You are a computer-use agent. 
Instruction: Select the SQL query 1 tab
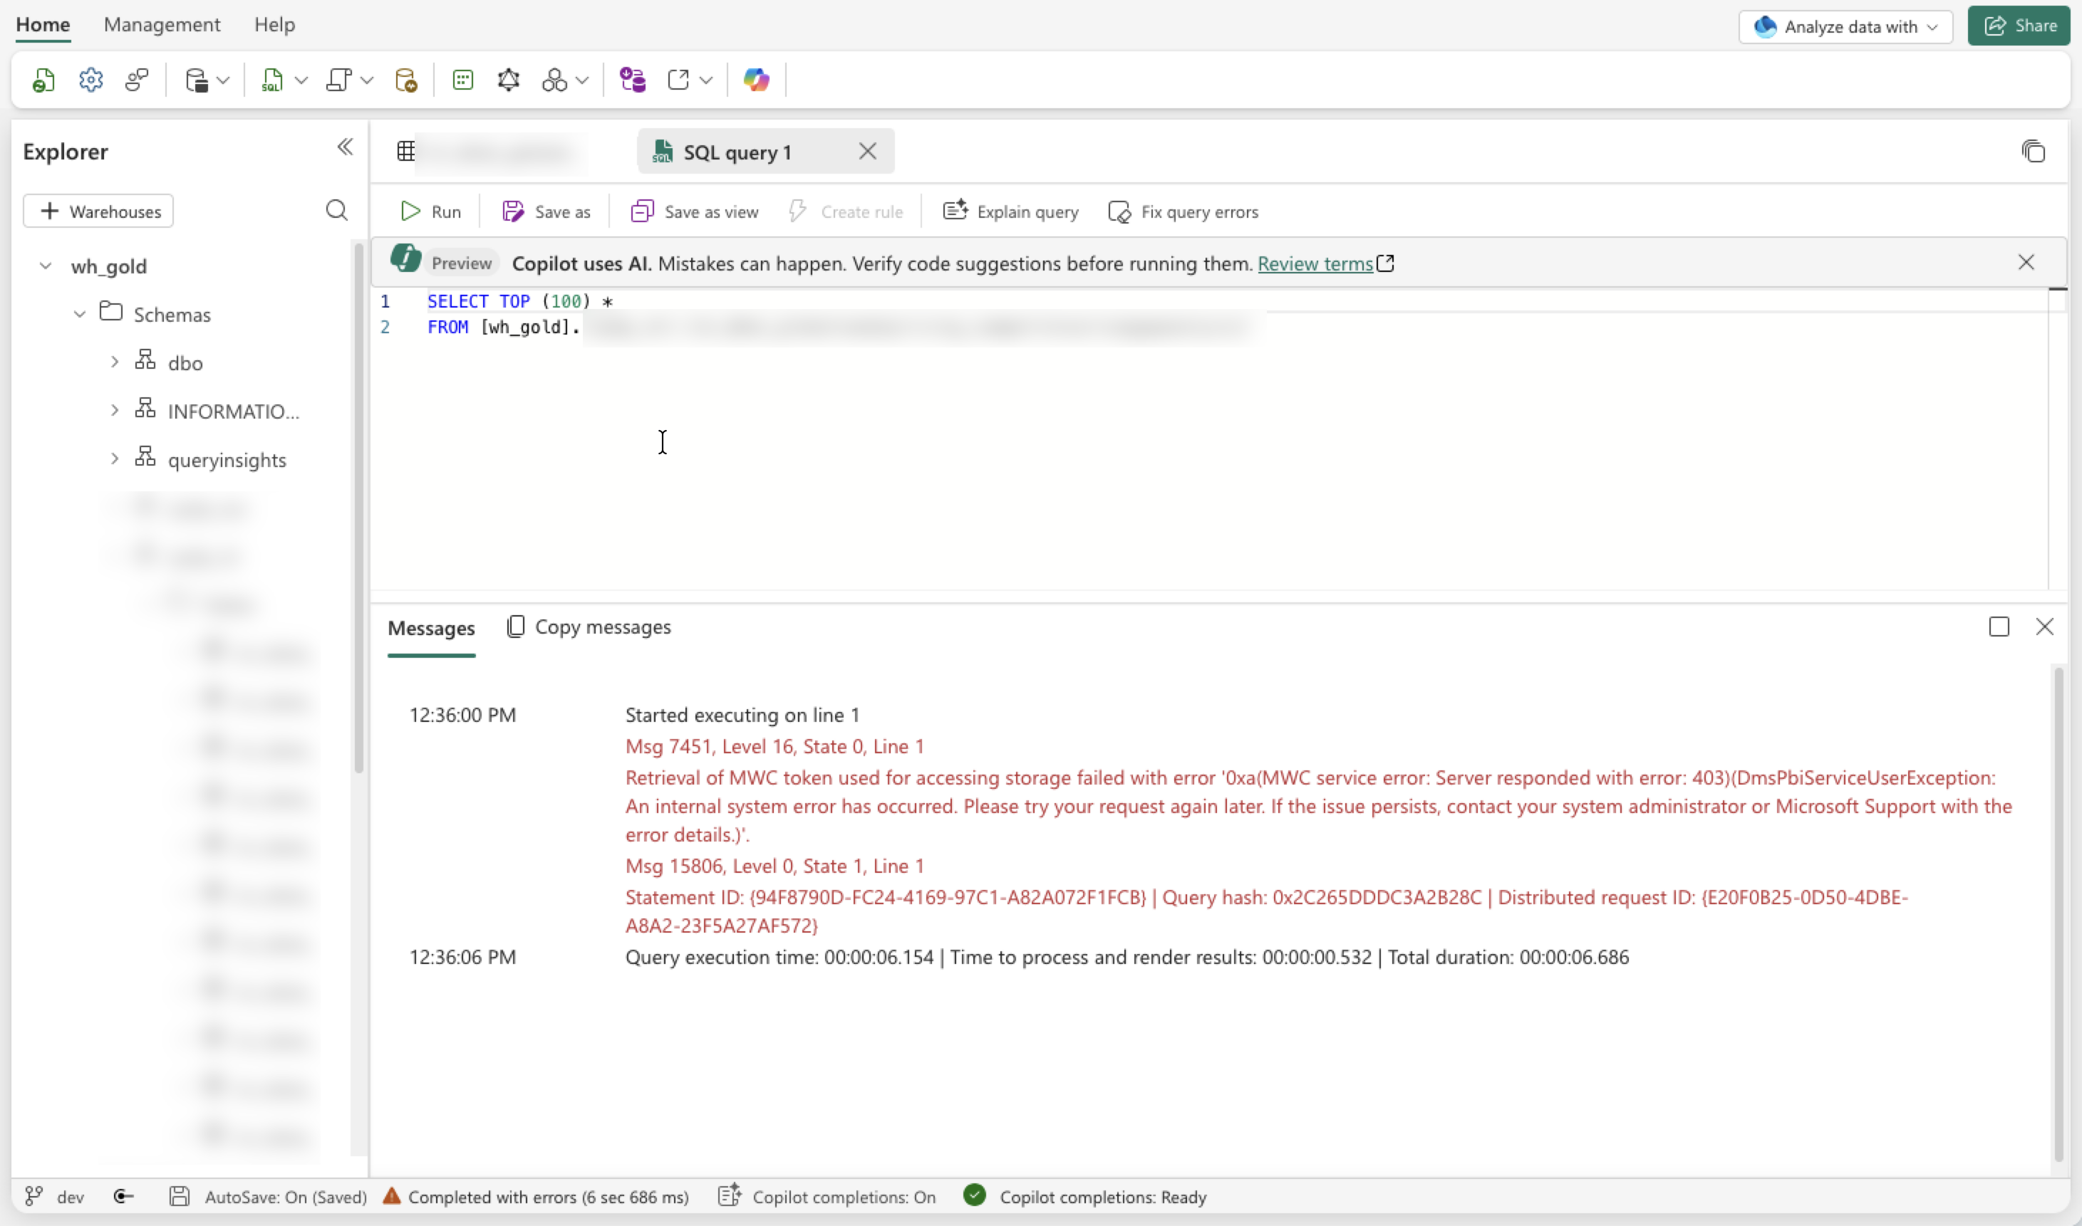[x=766, y=151]
